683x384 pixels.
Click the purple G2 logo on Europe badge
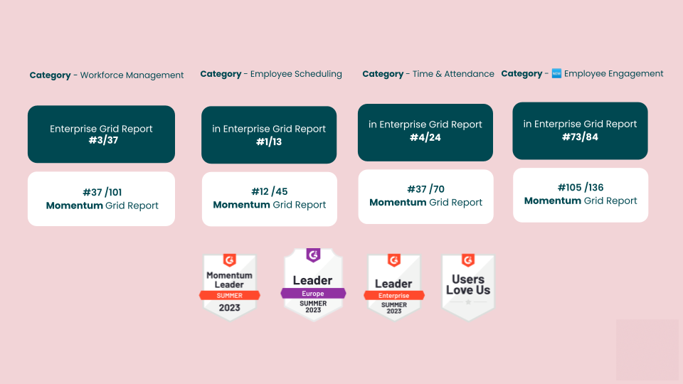pyautogui.click(x=313, y=255)
